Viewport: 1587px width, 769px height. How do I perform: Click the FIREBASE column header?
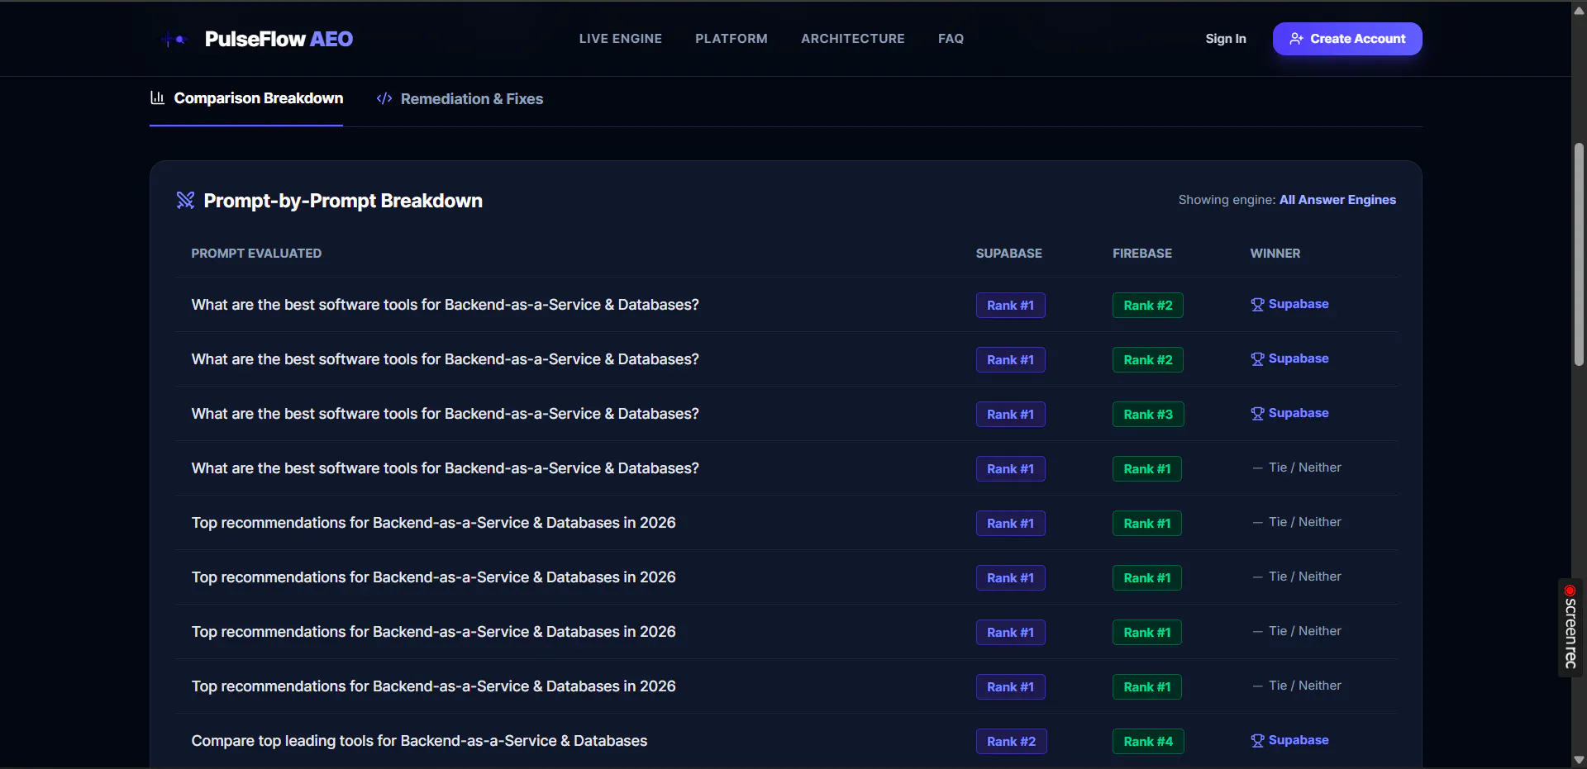[1142, 254]
